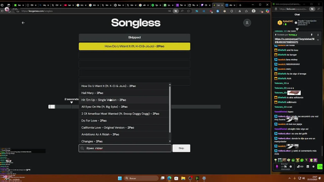Image resolution: width=324 pixels, height=182 pixels.
Task: Open File Explorer from the taskbar
Action: tap(183, 178)
